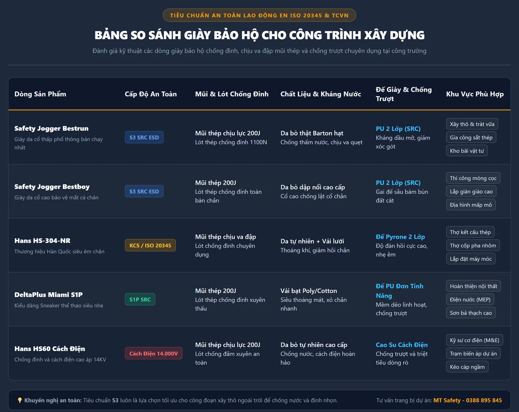Select the Trạm biến áp dự án tag

[473, 353]
